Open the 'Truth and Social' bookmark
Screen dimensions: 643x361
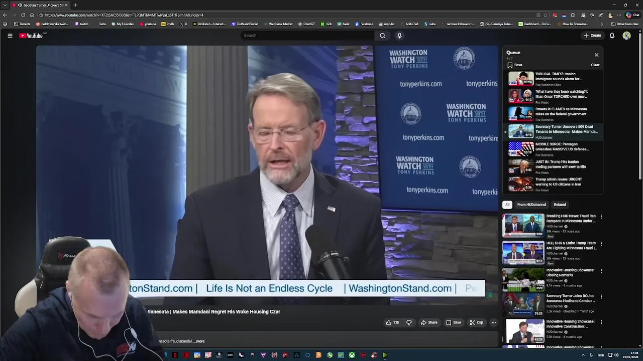[245, 24]
